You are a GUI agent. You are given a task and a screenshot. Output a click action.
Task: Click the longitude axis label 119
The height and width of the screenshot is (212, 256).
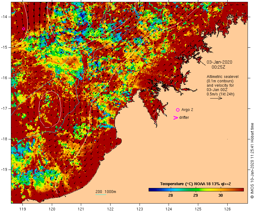tap(22, 209)
